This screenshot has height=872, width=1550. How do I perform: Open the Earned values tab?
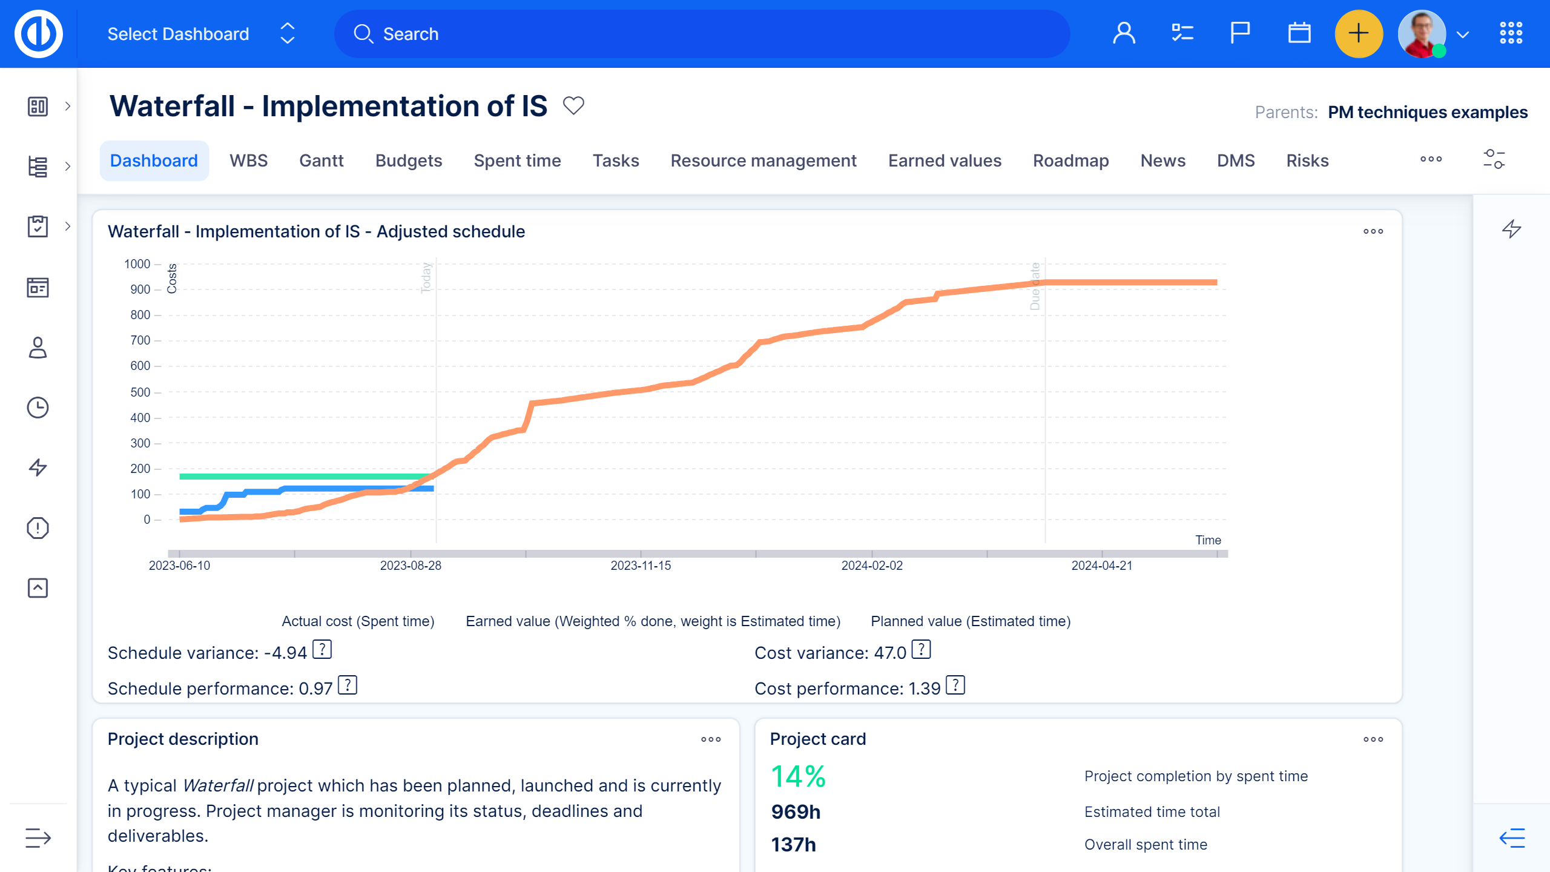coord(945,160)
